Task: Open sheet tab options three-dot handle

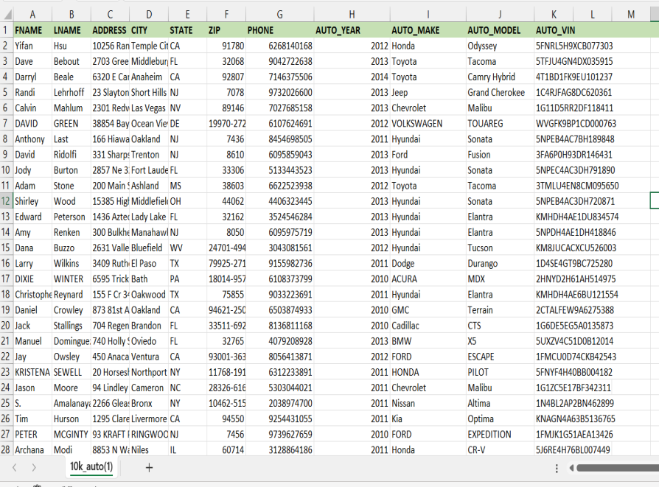Action: click(x=557, y=468)
